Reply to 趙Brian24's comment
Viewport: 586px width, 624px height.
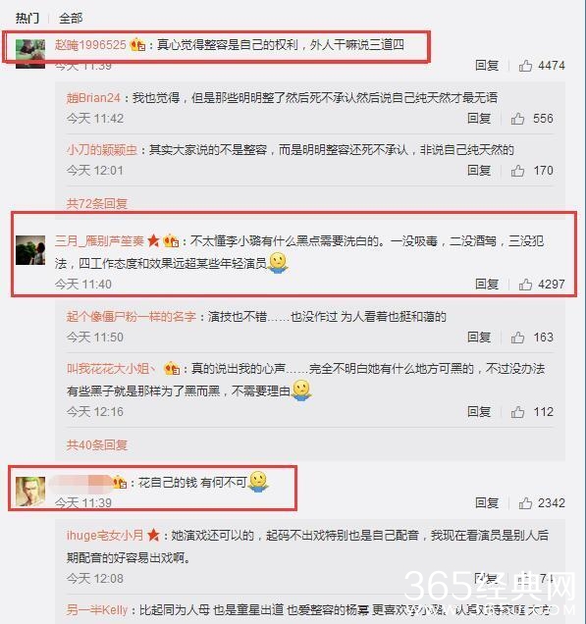click(x=479, y=119)
